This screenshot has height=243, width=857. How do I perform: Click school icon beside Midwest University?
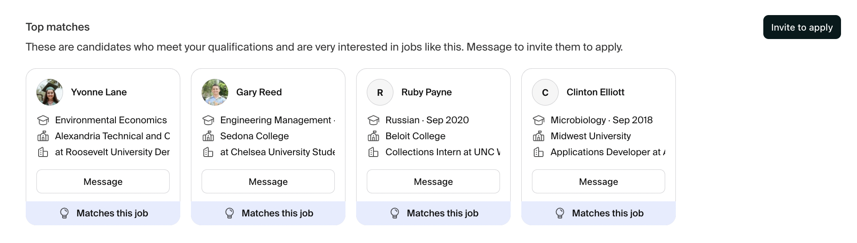tap(539, 136)
